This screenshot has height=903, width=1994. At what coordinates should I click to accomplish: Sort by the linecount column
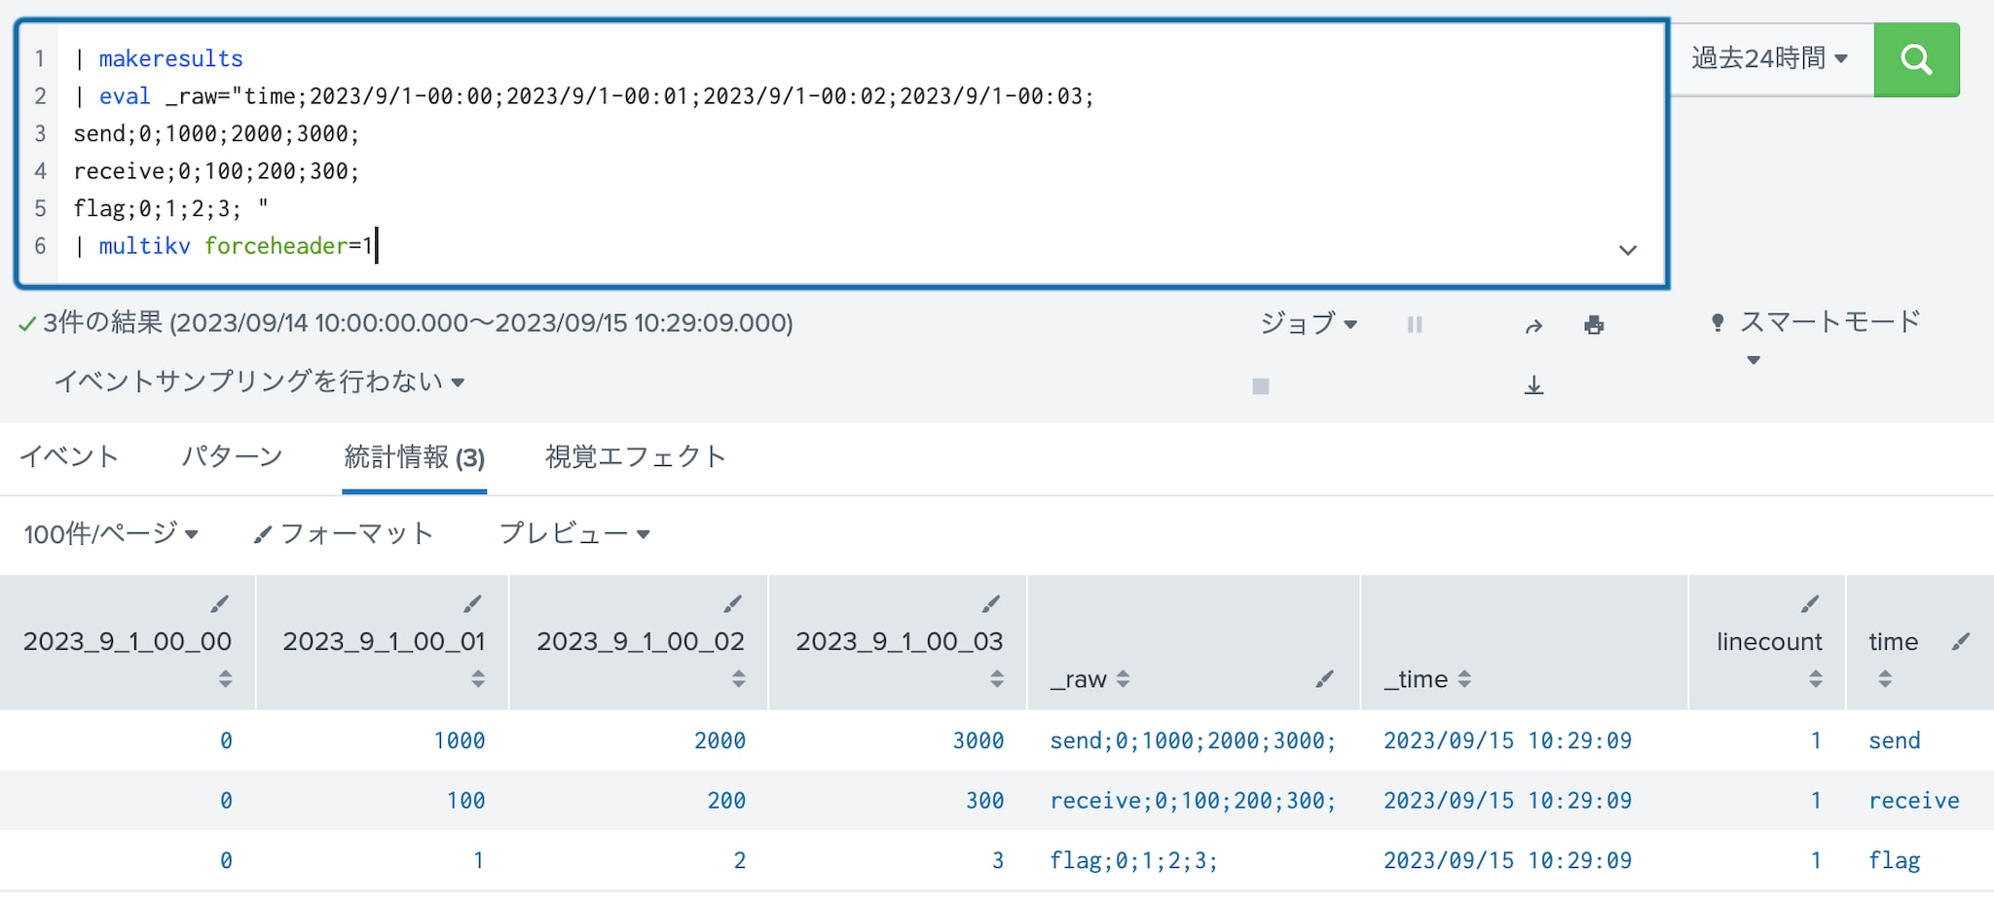(1815, 678)
